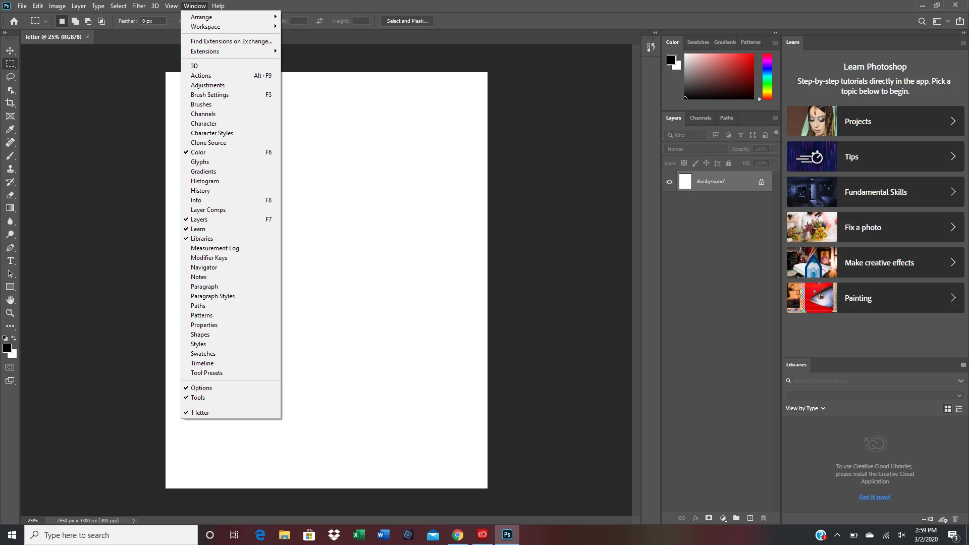Uncheck Libraries in the Window menu
This screenshot has width=969, height=545.
point(202,239)
